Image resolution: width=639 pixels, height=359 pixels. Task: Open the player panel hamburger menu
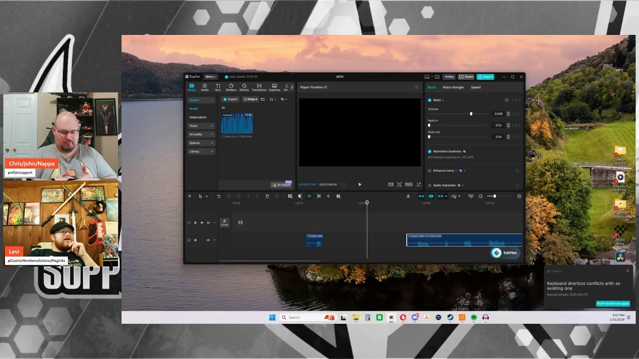pyautogui.click(x=417, y=87)
